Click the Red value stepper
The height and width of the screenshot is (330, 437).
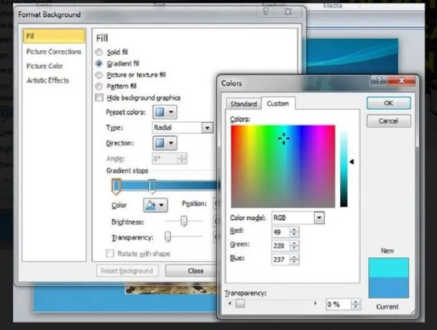(x=294, y=232)
